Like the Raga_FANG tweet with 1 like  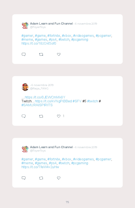59,116
